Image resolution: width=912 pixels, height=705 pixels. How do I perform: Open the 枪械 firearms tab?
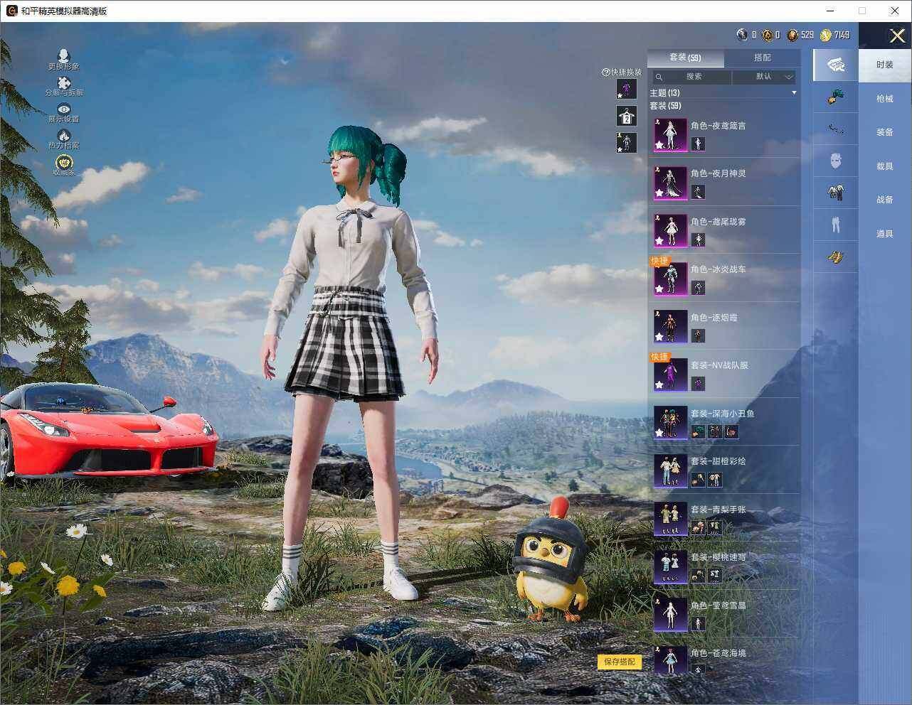point(884,99)
